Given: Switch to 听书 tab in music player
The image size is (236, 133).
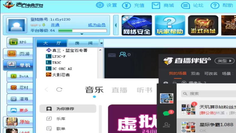Looking at the screenshot, I should [x=145, y=90].
